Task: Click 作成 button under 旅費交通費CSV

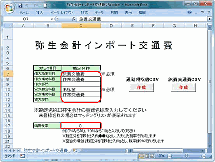Action: click(183, 88)
